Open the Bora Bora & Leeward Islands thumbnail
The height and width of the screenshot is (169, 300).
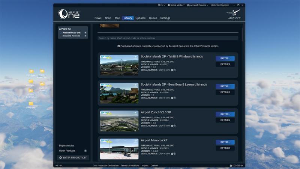[x=119, y=93]
